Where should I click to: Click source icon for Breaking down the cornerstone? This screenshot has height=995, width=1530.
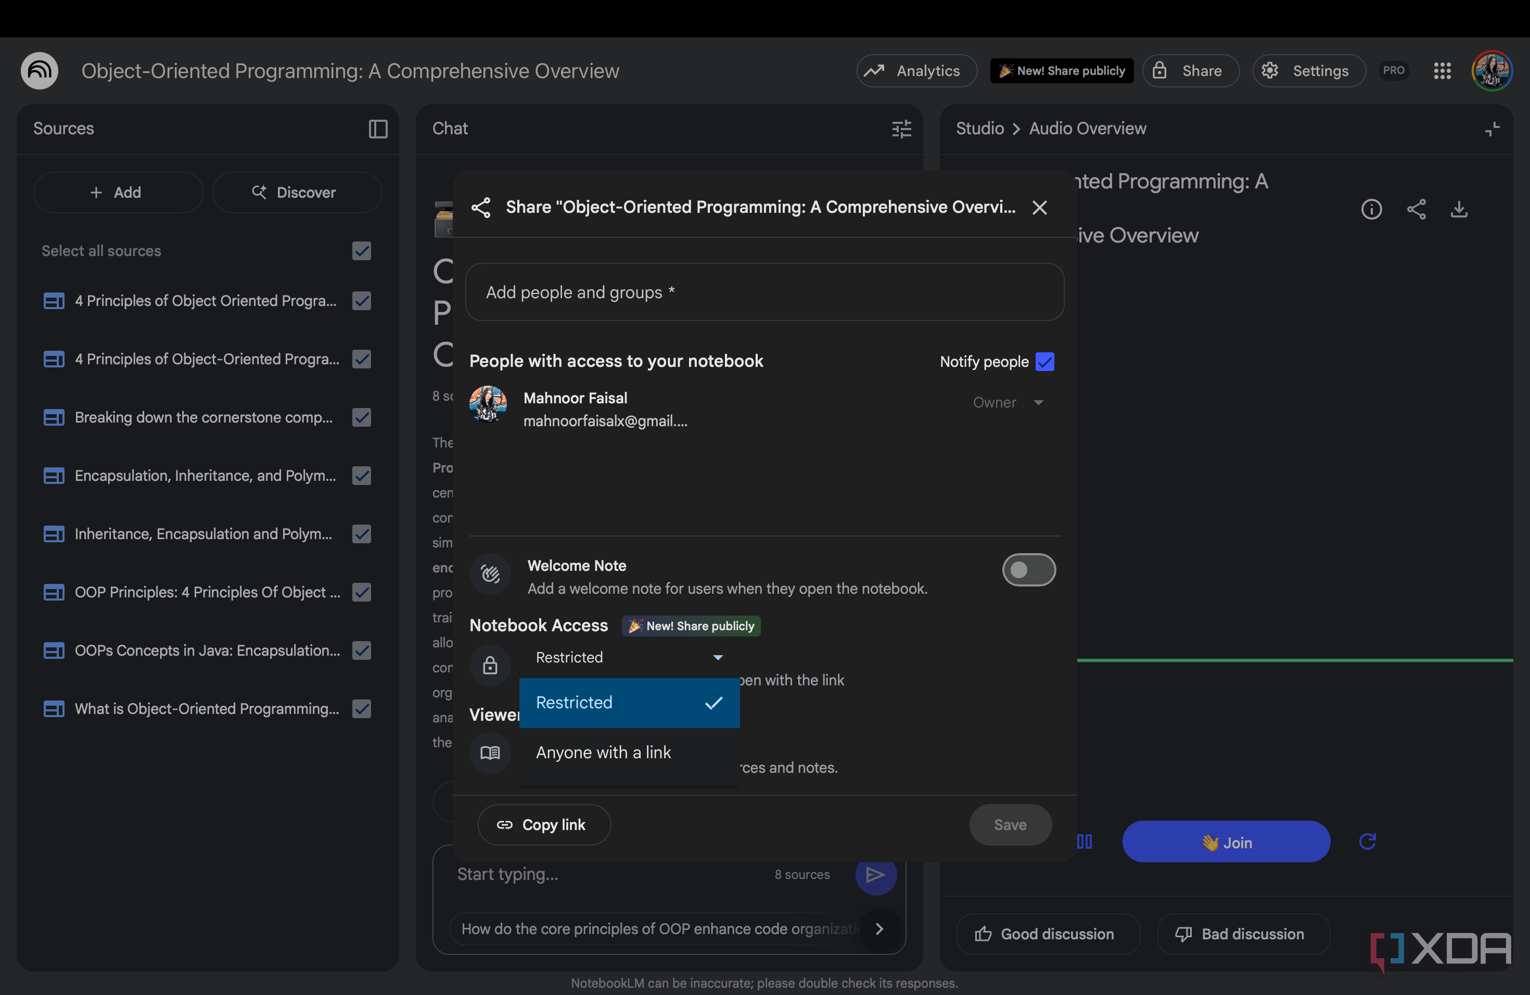pos(54,417)
